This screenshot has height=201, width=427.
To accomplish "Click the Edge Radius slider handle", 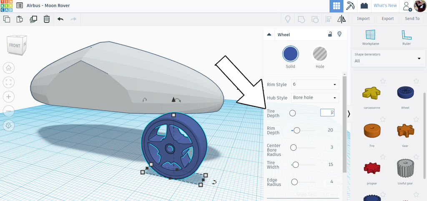I will point(294,182).
